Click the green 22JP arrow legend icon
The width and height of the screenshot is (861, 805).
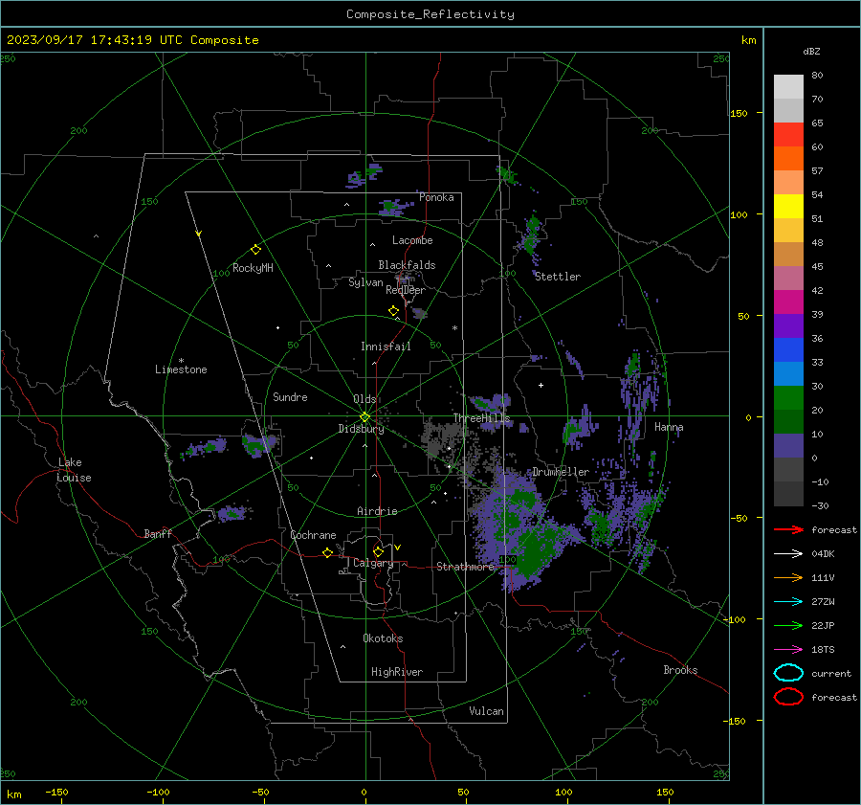click(x=788, y=625)
